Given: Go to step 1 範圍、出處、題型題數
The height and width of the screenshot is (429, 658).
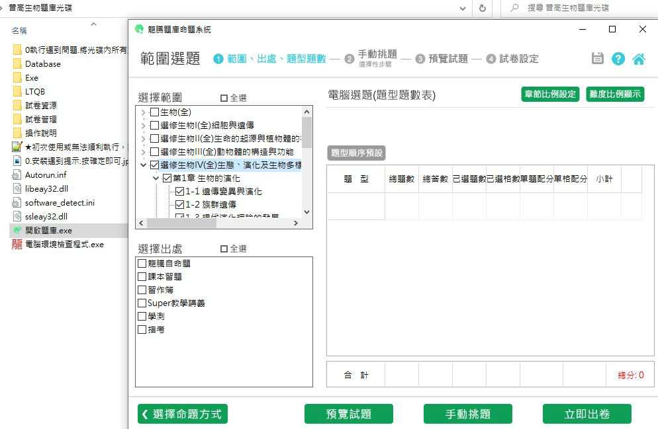Looking at the screenshot, I should coord(270,59).
